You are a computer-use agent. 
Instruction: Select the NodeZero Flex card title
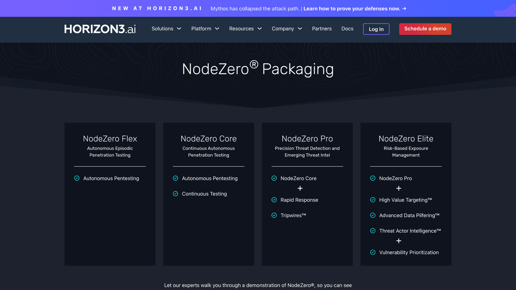[x=110, y=139]
